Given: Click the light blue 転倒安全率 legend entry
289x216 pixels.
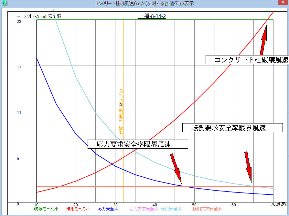Looking at the screenshot, I should point(171,209).
